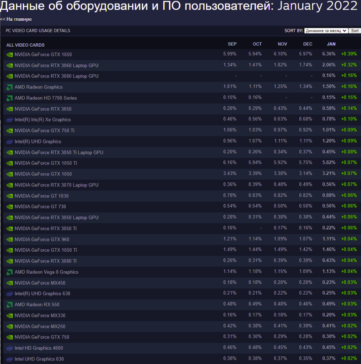Click the OCT column header
The image size is (361, 364).
[257, 44]
